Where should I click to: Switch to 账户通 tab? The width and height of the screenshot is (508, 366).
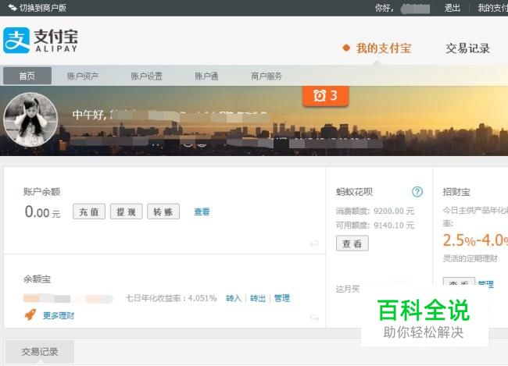point(206,76)
